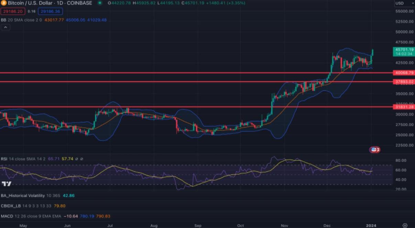
Task: Click the BB basis value 43017.77
Action: 54,20
